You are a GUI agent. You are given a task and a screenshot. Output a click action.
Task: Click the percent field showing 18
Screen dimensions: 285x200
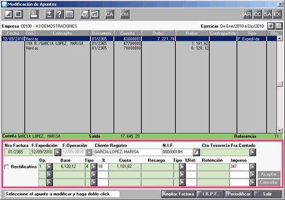(x=103, y=167)
